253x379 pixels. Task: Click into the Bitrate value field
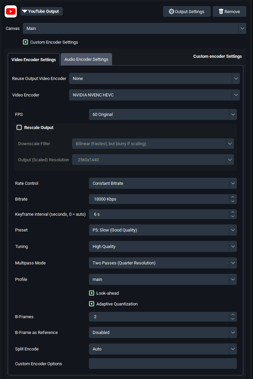[x=159, y=199]
